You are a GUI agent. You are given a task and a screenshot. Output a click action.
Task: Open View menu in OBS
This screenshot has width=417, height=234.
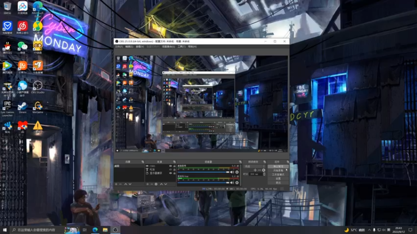pyautogui.click(x=140, y=47)
